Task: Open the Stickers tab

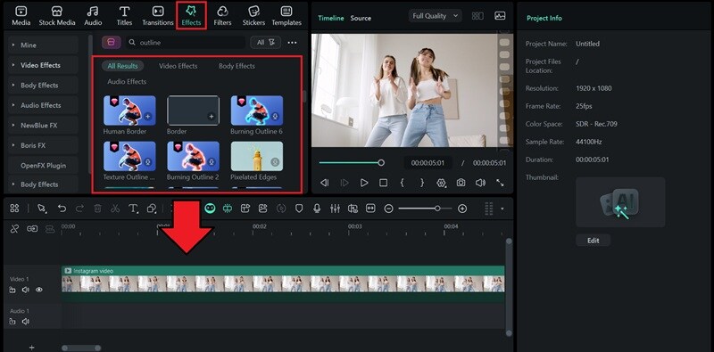Action: pos(253,16)
